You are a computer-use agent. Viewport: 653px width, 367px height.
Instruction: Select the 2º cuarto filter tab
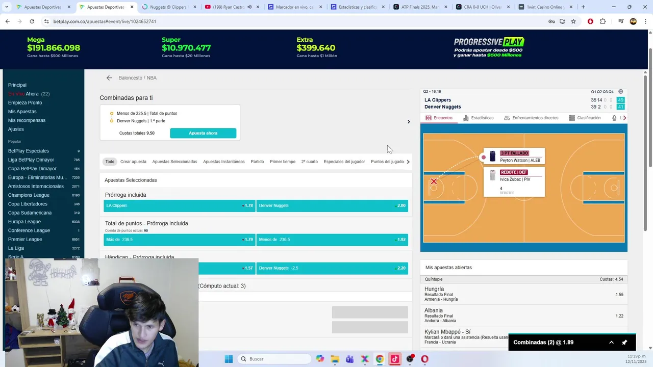pos(310,162)
